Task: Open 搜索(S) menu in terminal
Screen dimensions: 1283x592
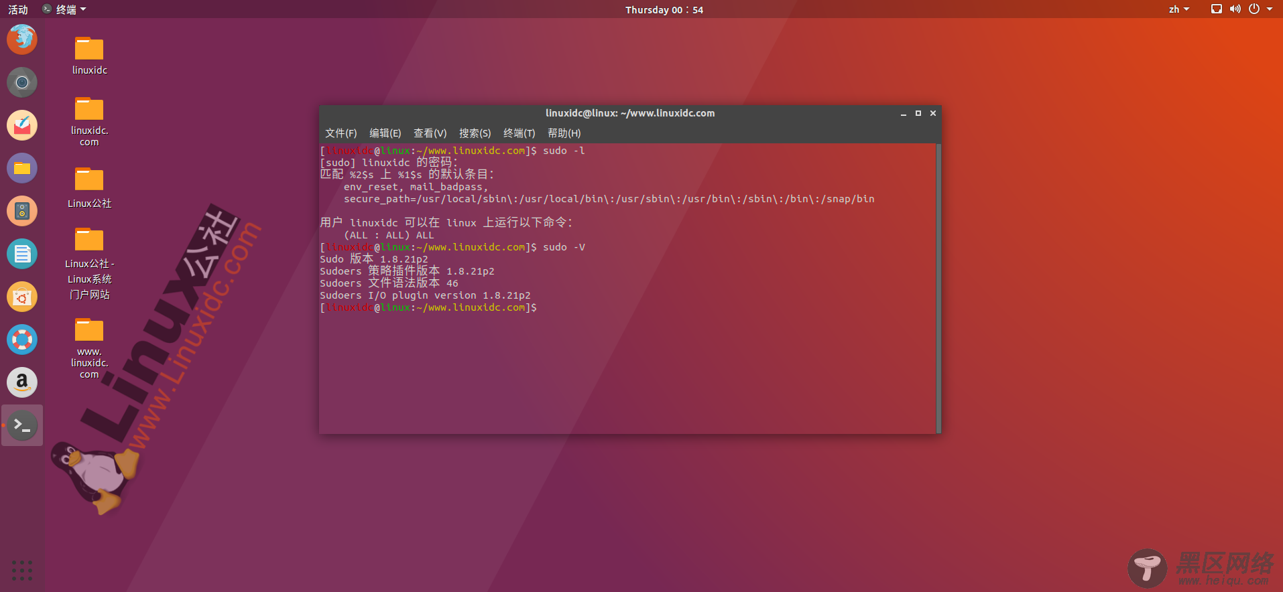Action: [475, 133]
